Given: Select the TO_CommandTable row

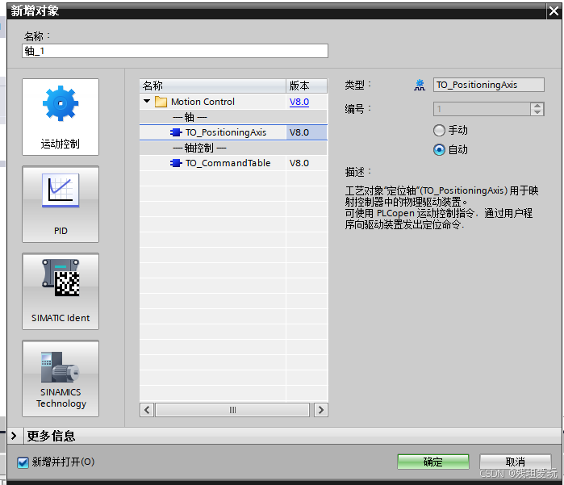Looking at the screenshot, I should 233,163.
